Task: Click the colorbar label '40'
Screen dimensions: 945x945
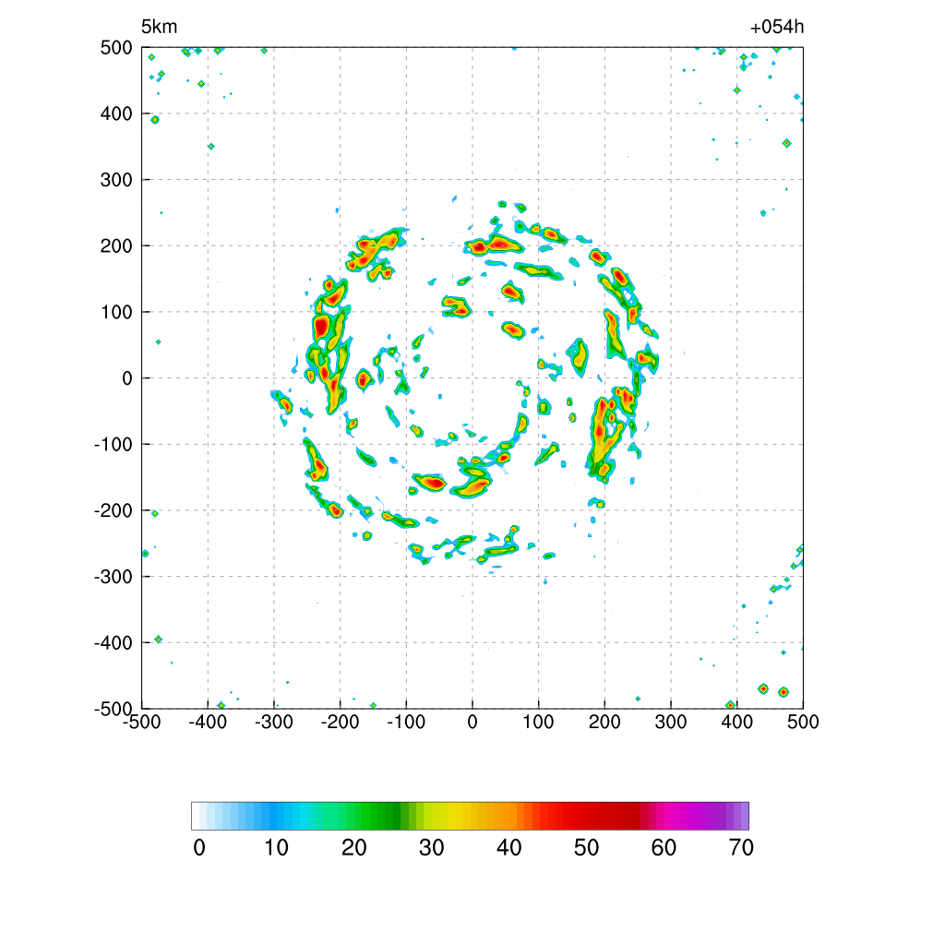Action: (x=509, y=848)
